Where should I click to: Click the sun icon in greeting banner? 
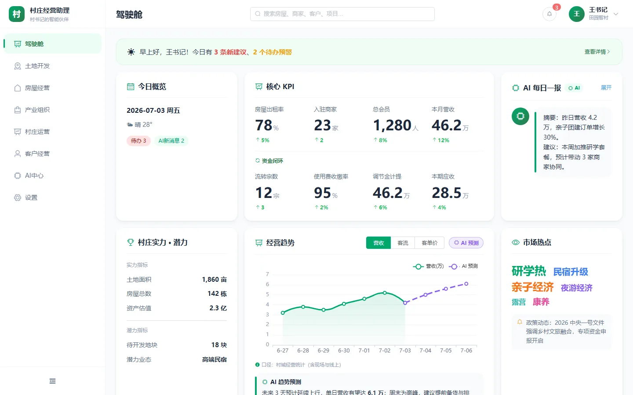coord(131,52)
